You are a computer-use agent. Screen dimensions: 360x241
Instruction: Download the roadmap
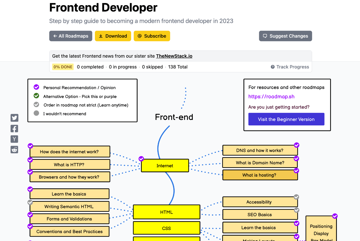point(113,36)
